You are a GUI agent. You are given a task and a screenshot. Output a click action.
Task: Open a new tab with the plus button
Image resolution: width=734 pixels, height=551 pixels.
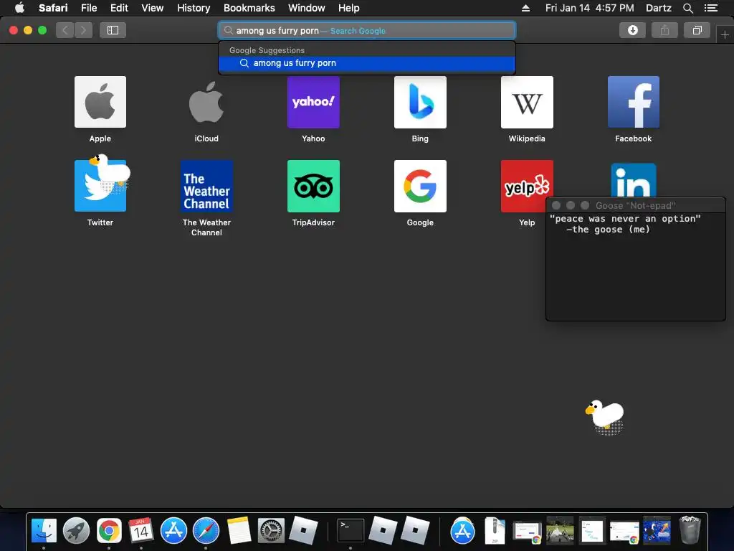pos(725,34)
